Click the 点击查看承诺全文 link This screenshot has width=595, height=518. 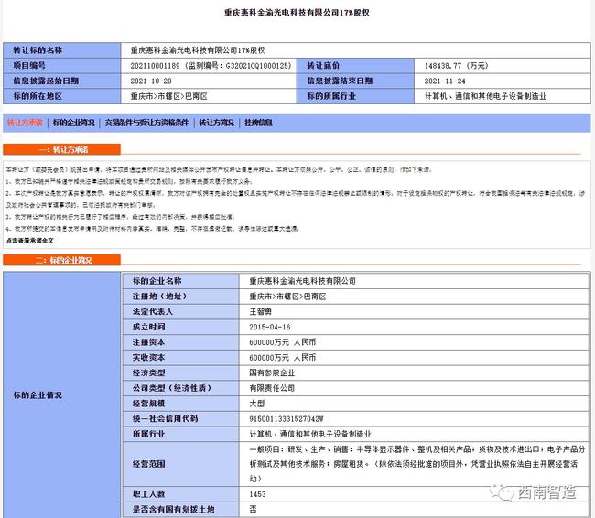click(30, 239)
